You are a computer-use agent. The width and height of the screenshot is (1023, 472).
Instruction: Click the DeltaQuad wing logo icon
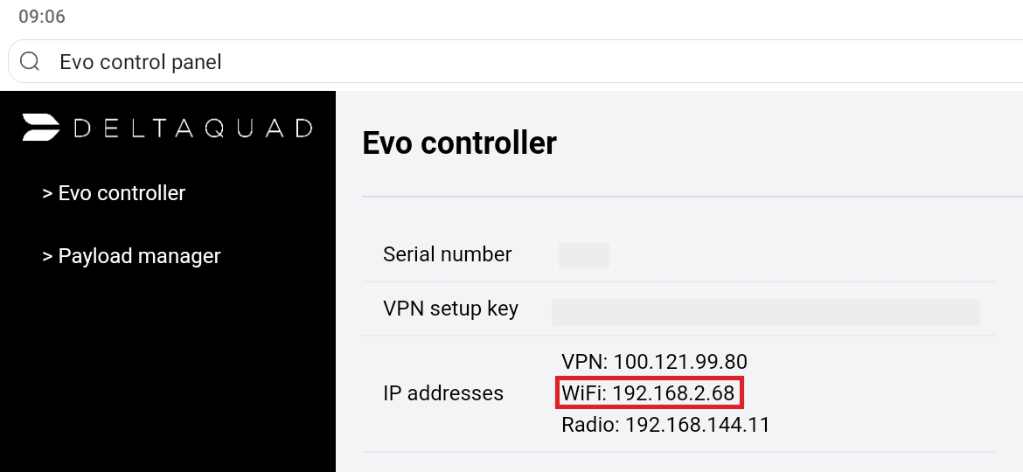[x=41, y=128]
